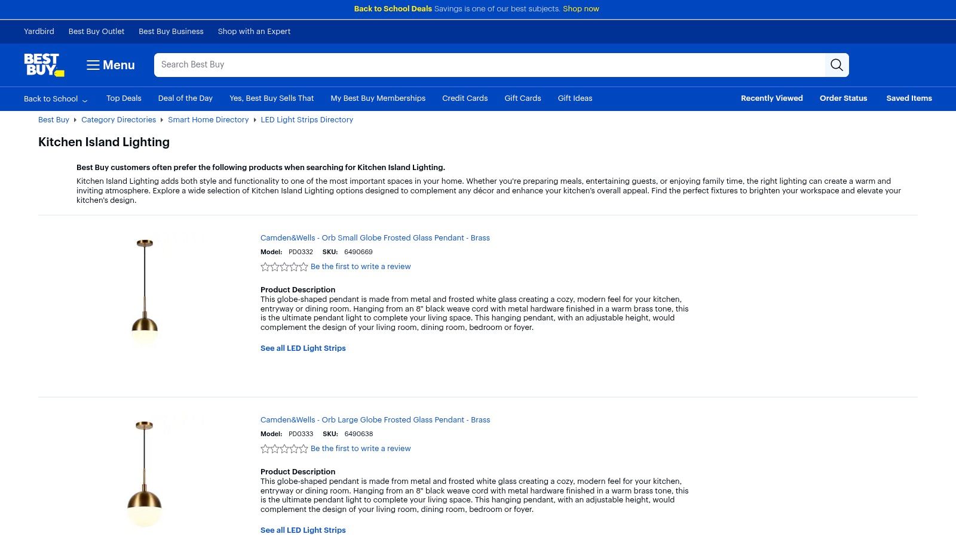
Task: Expand the Back to School dropdown
Action: pyautogui.click(x=56, y=98)
